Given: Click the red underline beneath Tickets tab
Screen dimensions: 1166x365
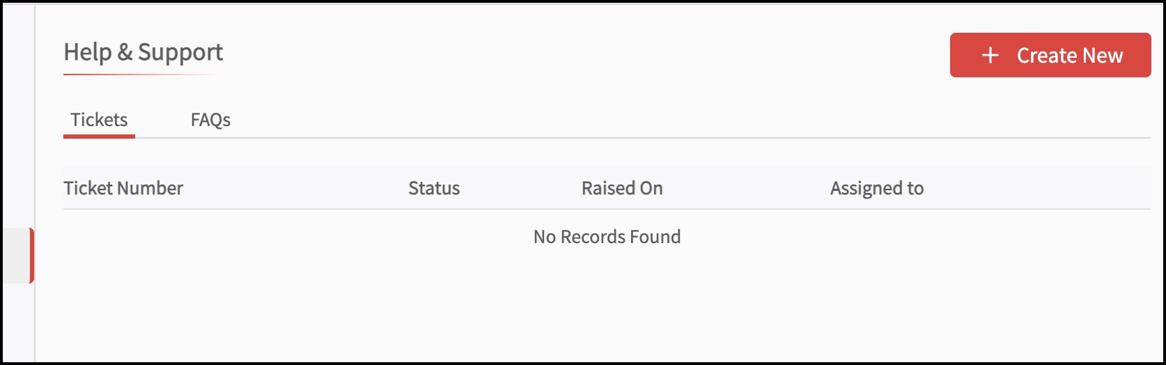Looking at the screenshot, I should click(x=99, y=136).
